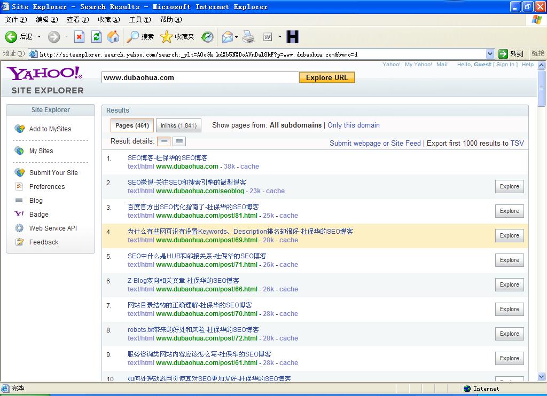Click the IE Back arrow icon
The width and height of the screenshot is (547, 396).
[11, 37]
